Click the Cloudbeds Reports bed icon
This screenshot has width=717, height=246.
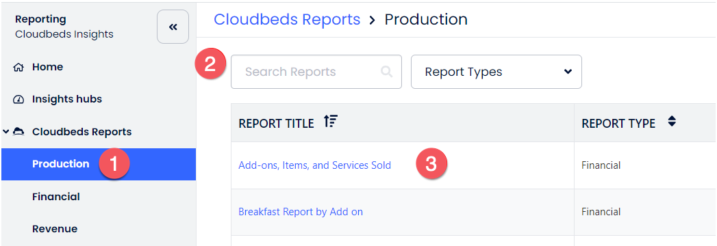(18, 132)
